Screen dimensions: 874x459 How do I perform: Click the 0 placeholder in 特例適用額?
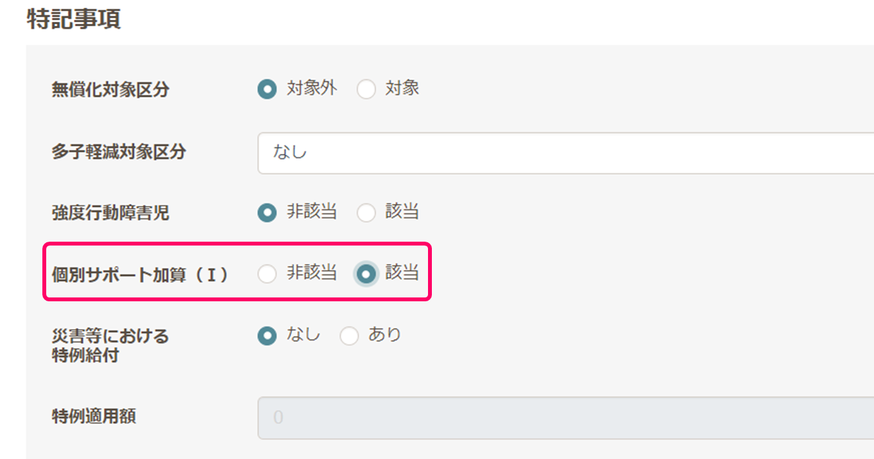(x=278, y=418)
